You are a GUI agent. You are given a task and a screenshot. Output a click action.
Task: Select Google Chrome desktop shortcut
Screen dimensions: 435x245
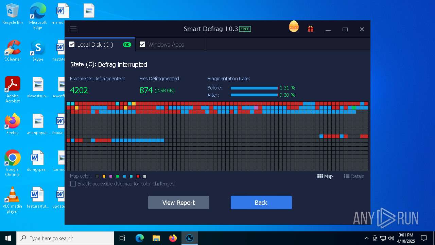coord(13,163)
